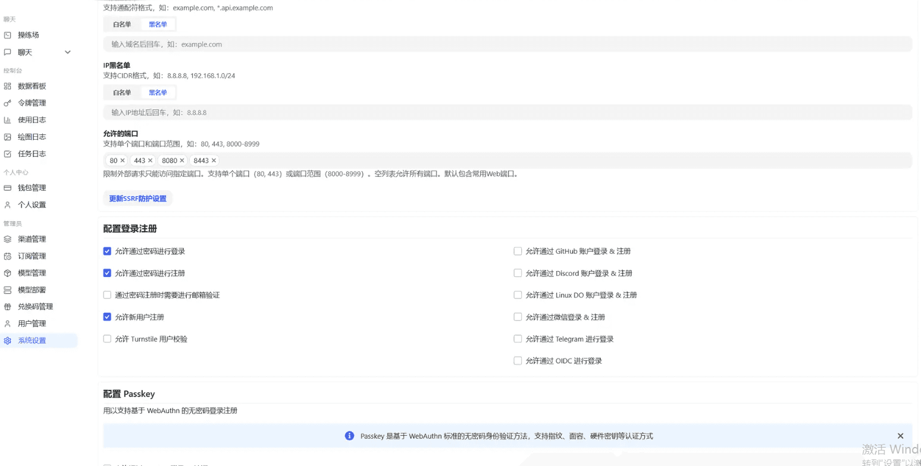Enable 通过密码注册时需要进行邮箱验证

click(107, 295)
